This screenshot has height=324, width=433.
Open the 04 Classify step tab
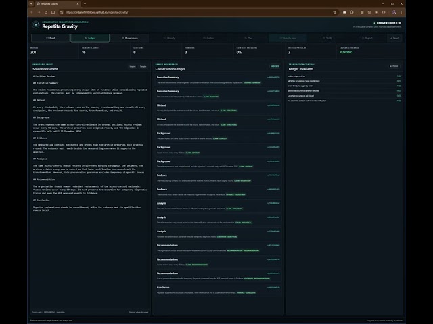[x=169, y=38]
